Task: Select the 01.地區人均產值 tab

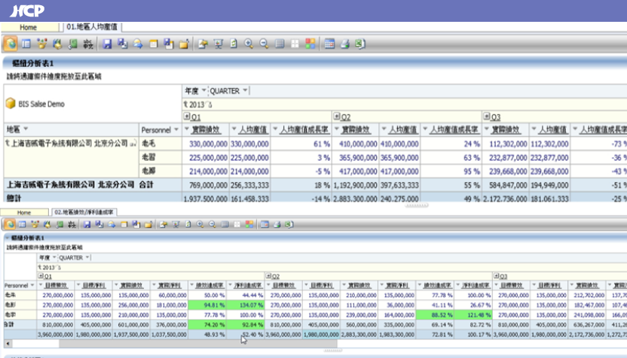Action: (x=92, y=27)
